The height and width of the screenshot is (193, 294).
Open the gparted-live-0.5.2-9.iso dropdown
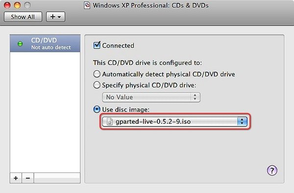174,122
